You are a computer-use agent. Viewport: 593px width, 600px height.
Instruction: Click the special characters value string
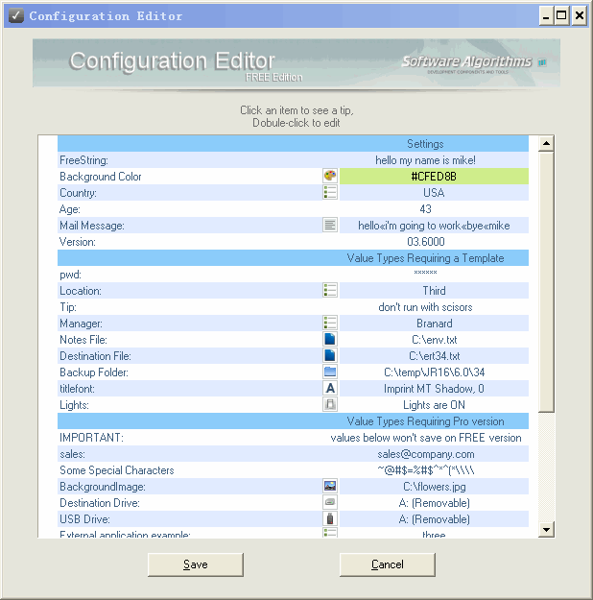click(x=425, y=469)
